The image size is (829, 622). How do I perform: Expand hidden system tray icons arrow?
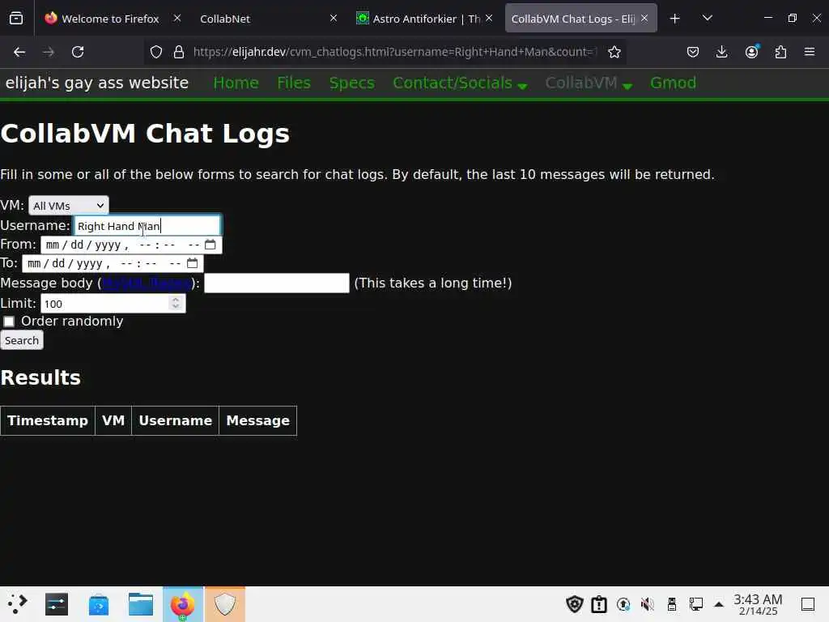click(719, 604)
